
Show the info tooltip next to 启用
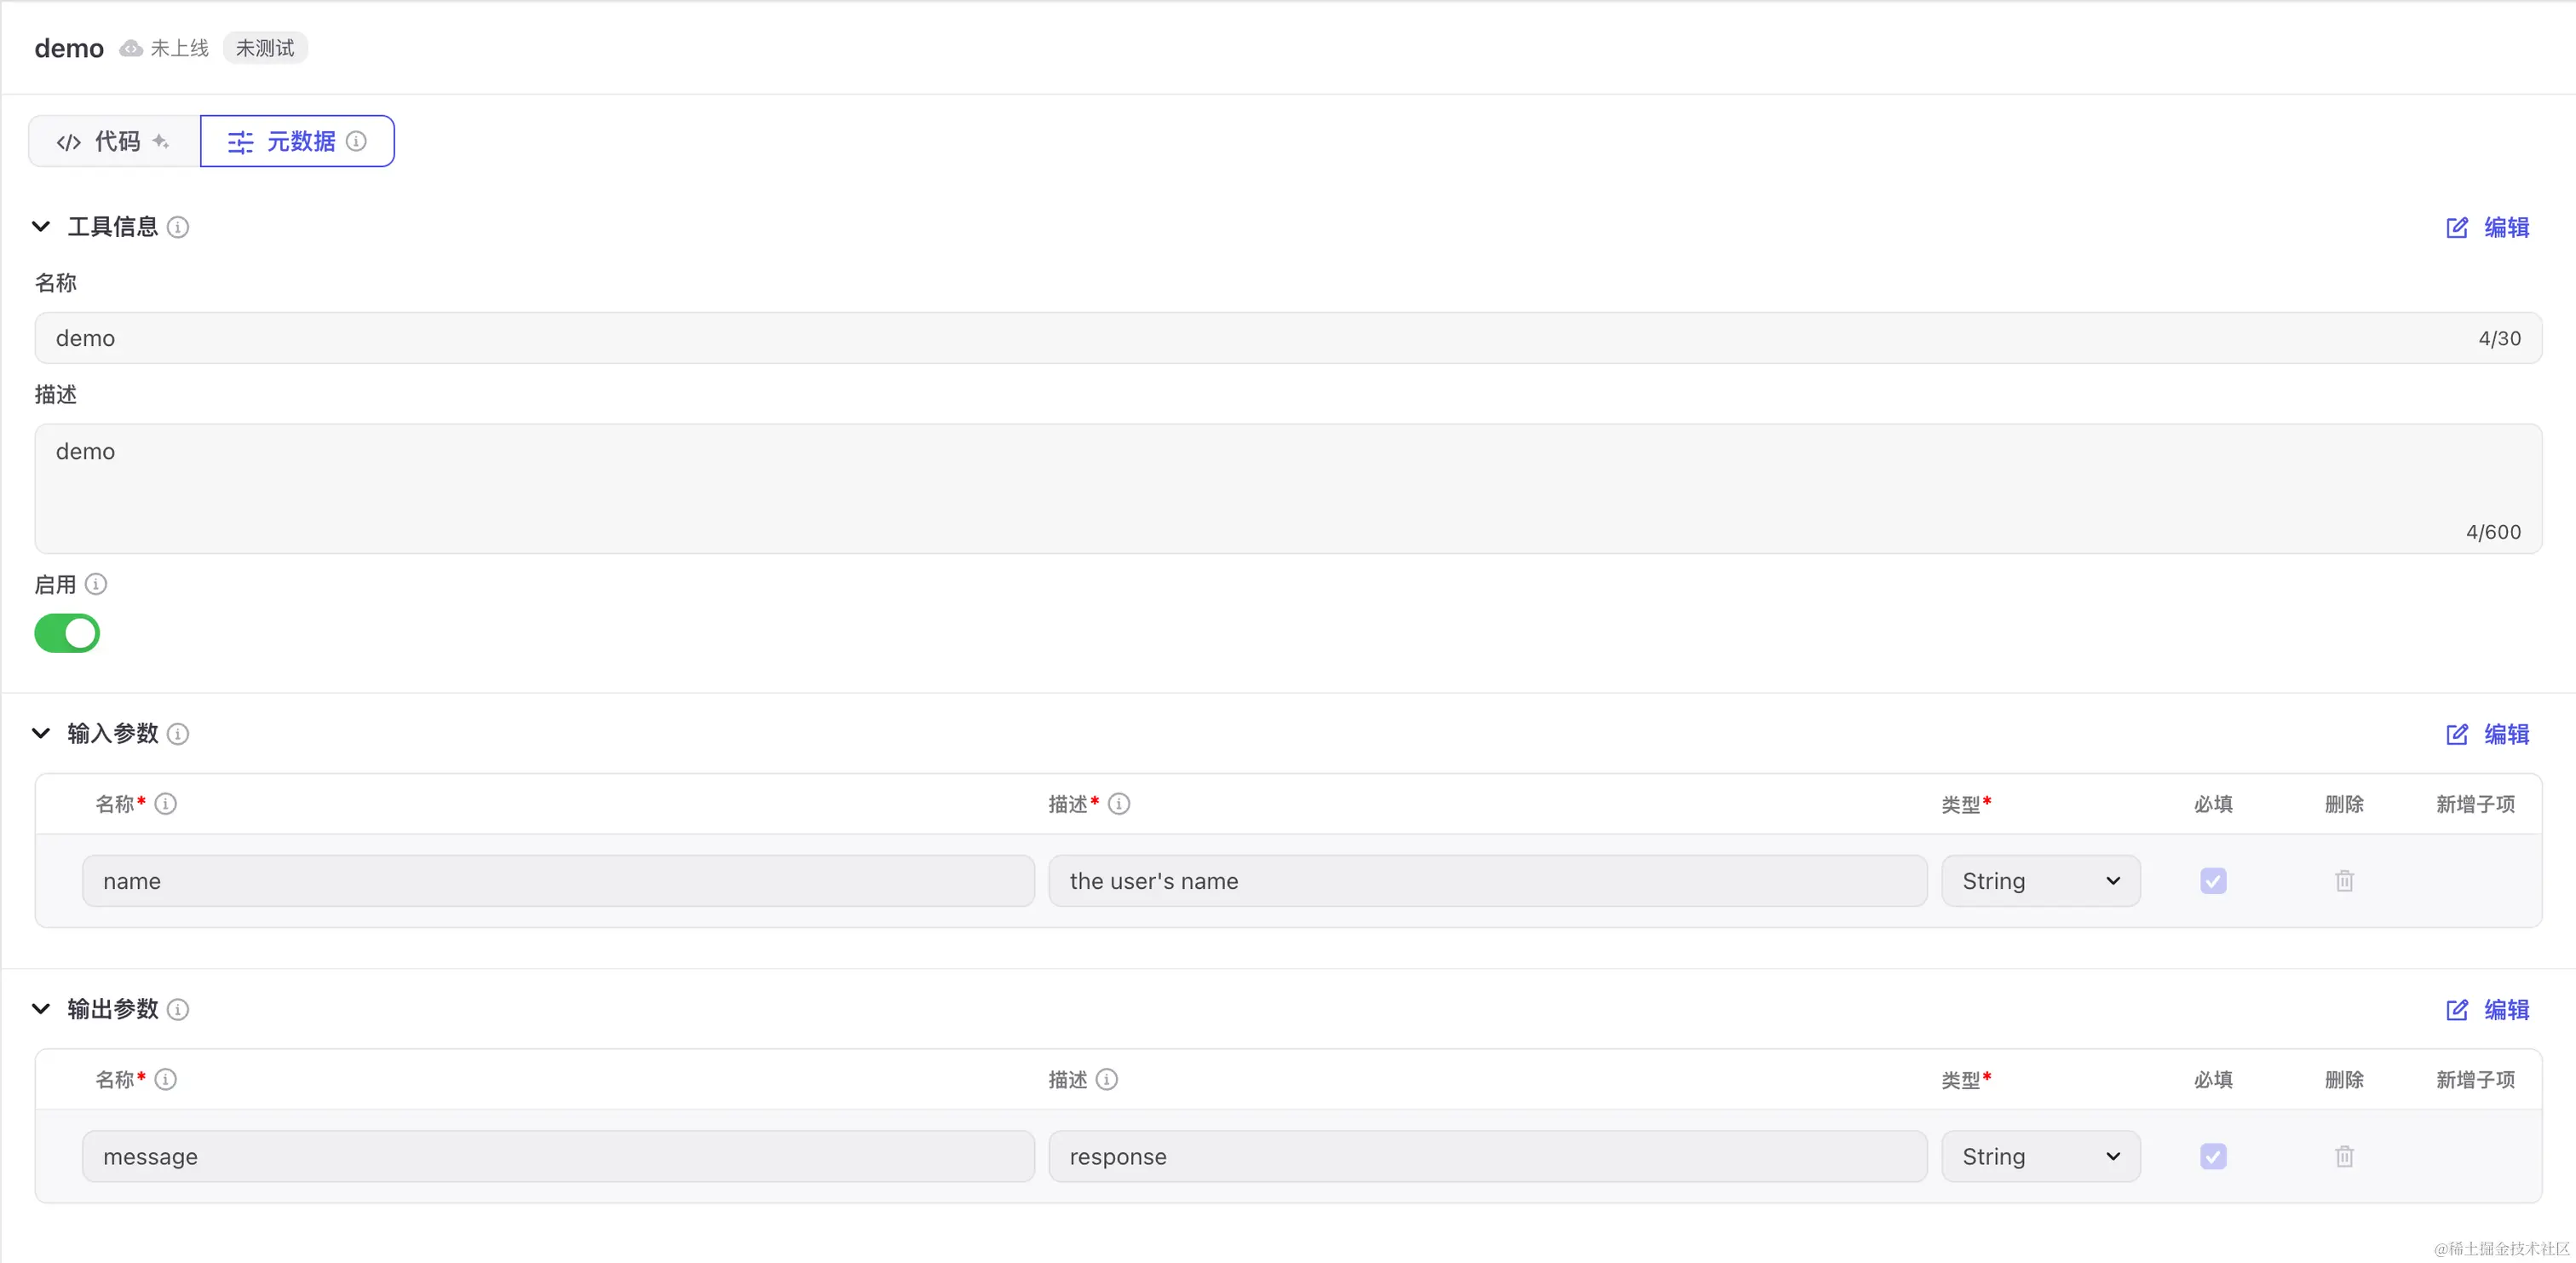pos(96,584)
